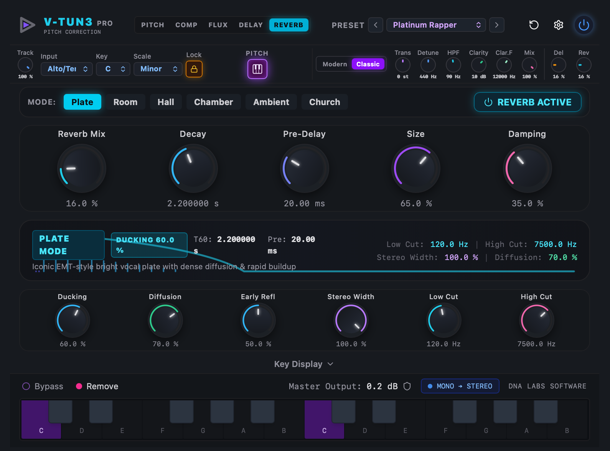Toggle the REVERB ACTIVE switch
The width and height of the screenshot is (610, 451).
(x=528, y=102)
